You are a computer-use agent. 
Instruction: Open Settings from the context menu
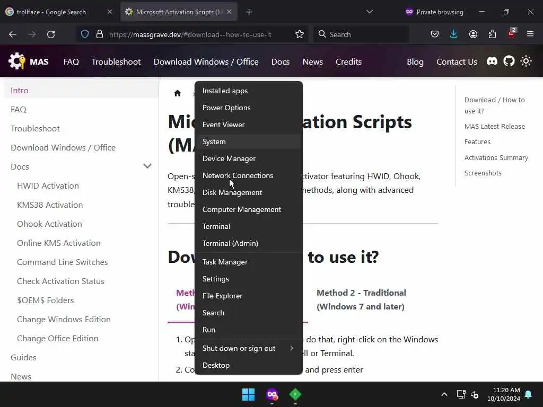248,279
